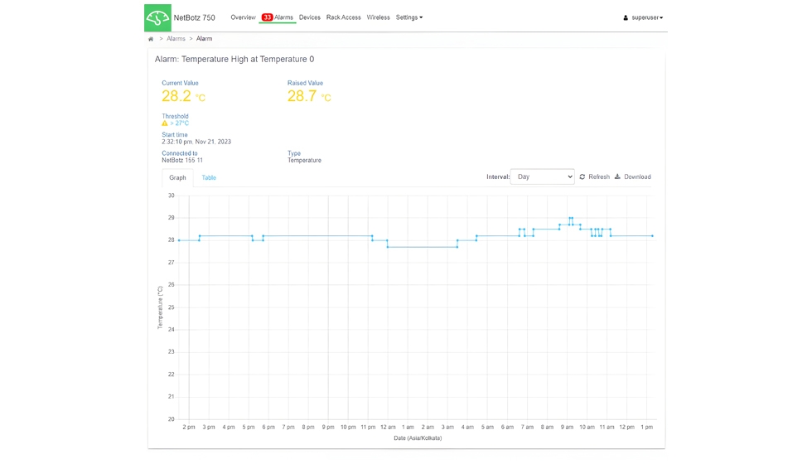The image size is (812, 464).
Task: Click the Refresh icon above graph
Action: click(x=582, y=177)
